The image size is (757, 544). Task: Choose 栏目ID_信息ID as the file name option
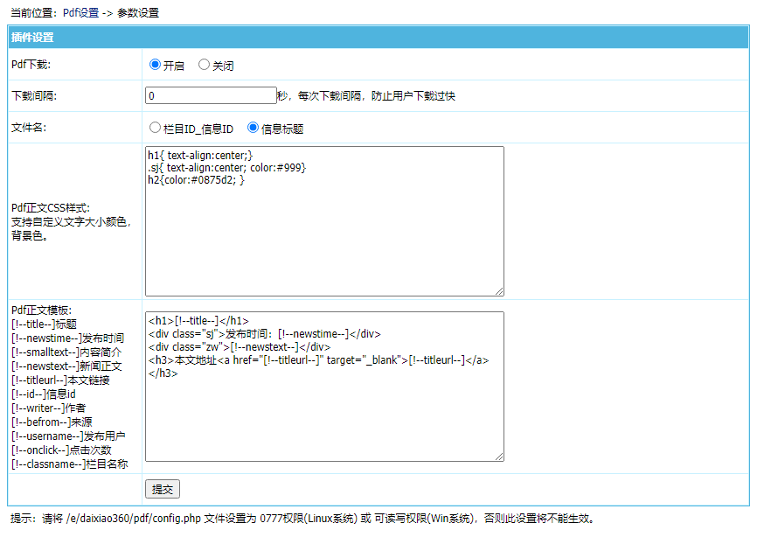tap(156, 128)
